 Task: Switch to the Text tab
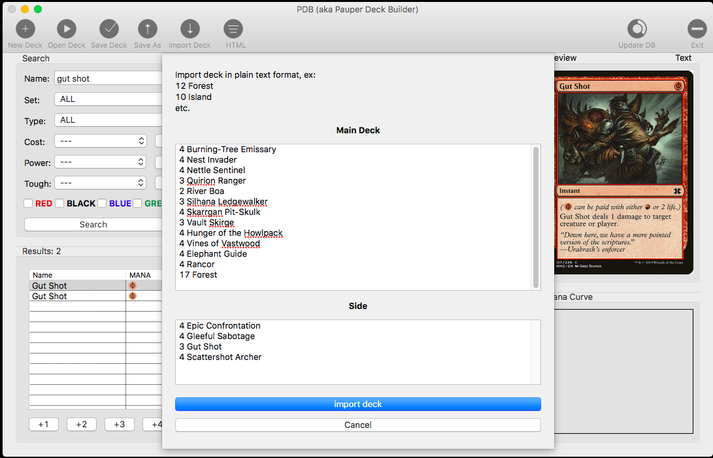683,57
